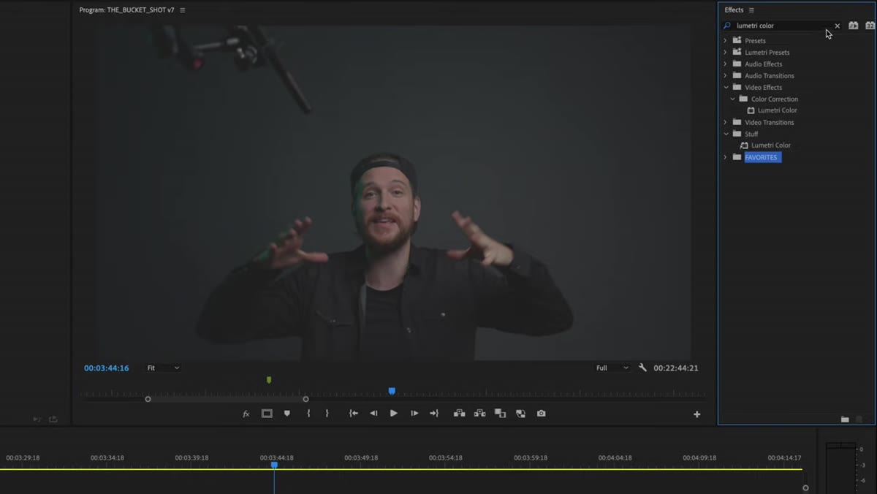Viewport: 877px width, 494px height.
Task: Click timeline ruler at 00:03:34:18
Action: tap(107, 458)
